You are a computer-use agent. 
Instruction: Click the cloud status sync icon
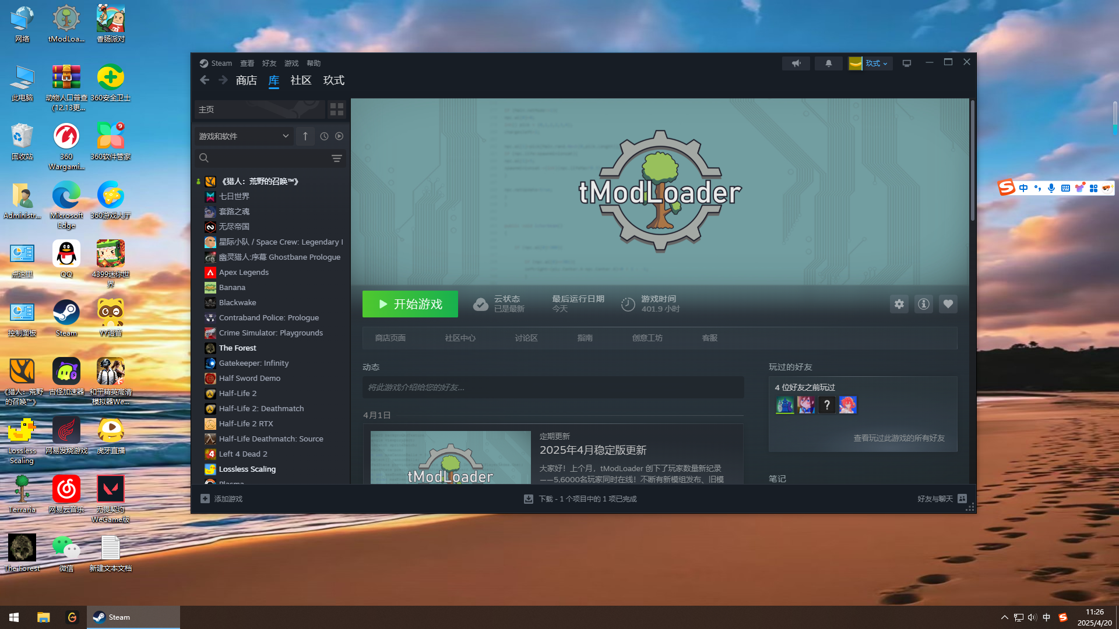click(x=481, y=304)
